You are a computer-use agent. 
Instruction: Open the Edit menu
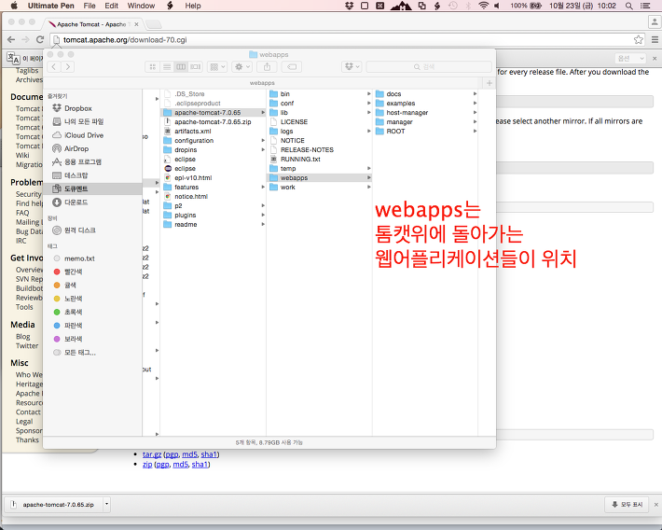click(112, 6)
